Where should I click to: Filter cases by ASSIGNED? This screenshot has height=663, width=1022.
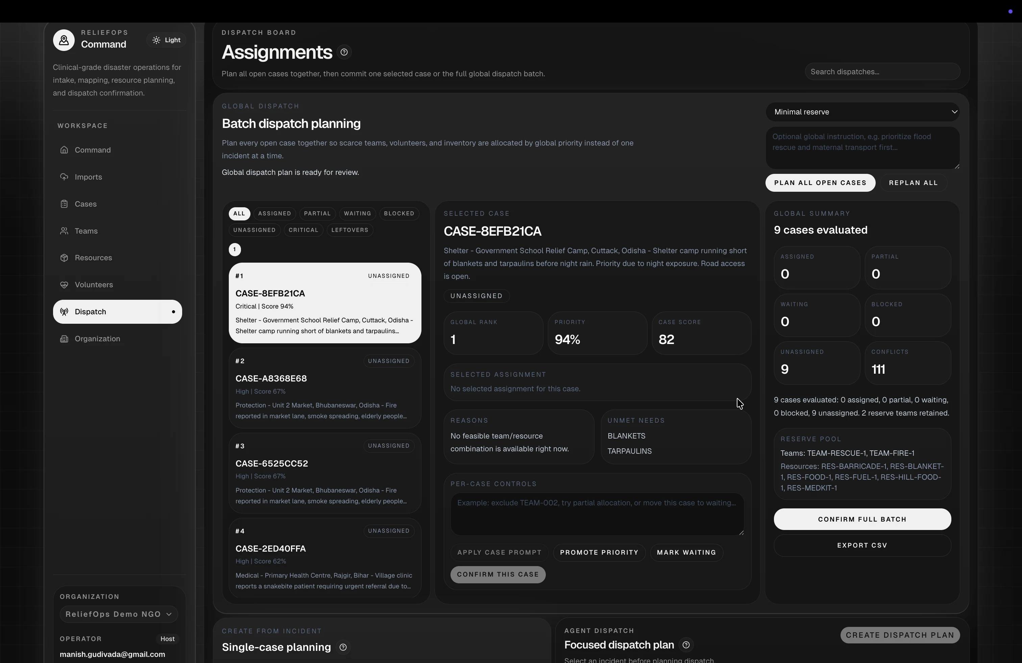(274, 214)
